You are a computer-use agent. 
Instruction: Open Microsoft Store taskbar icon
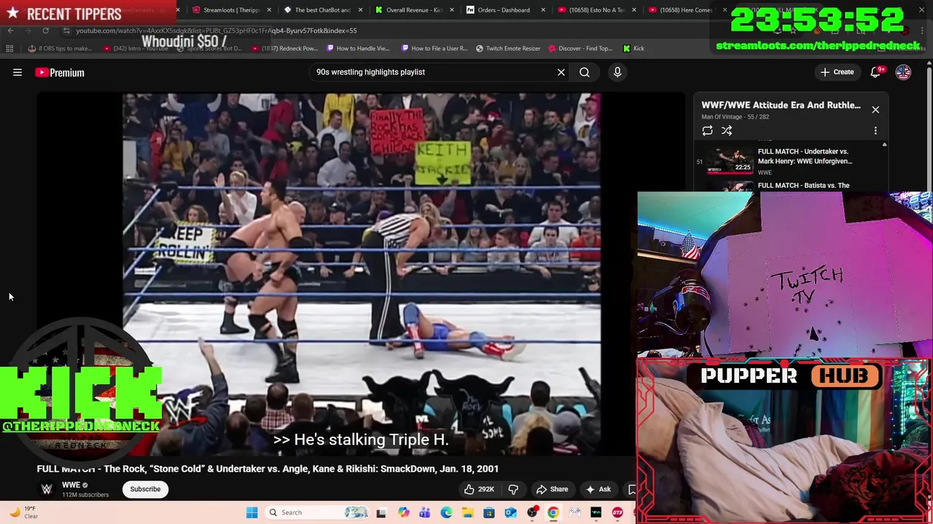[489, 512]
